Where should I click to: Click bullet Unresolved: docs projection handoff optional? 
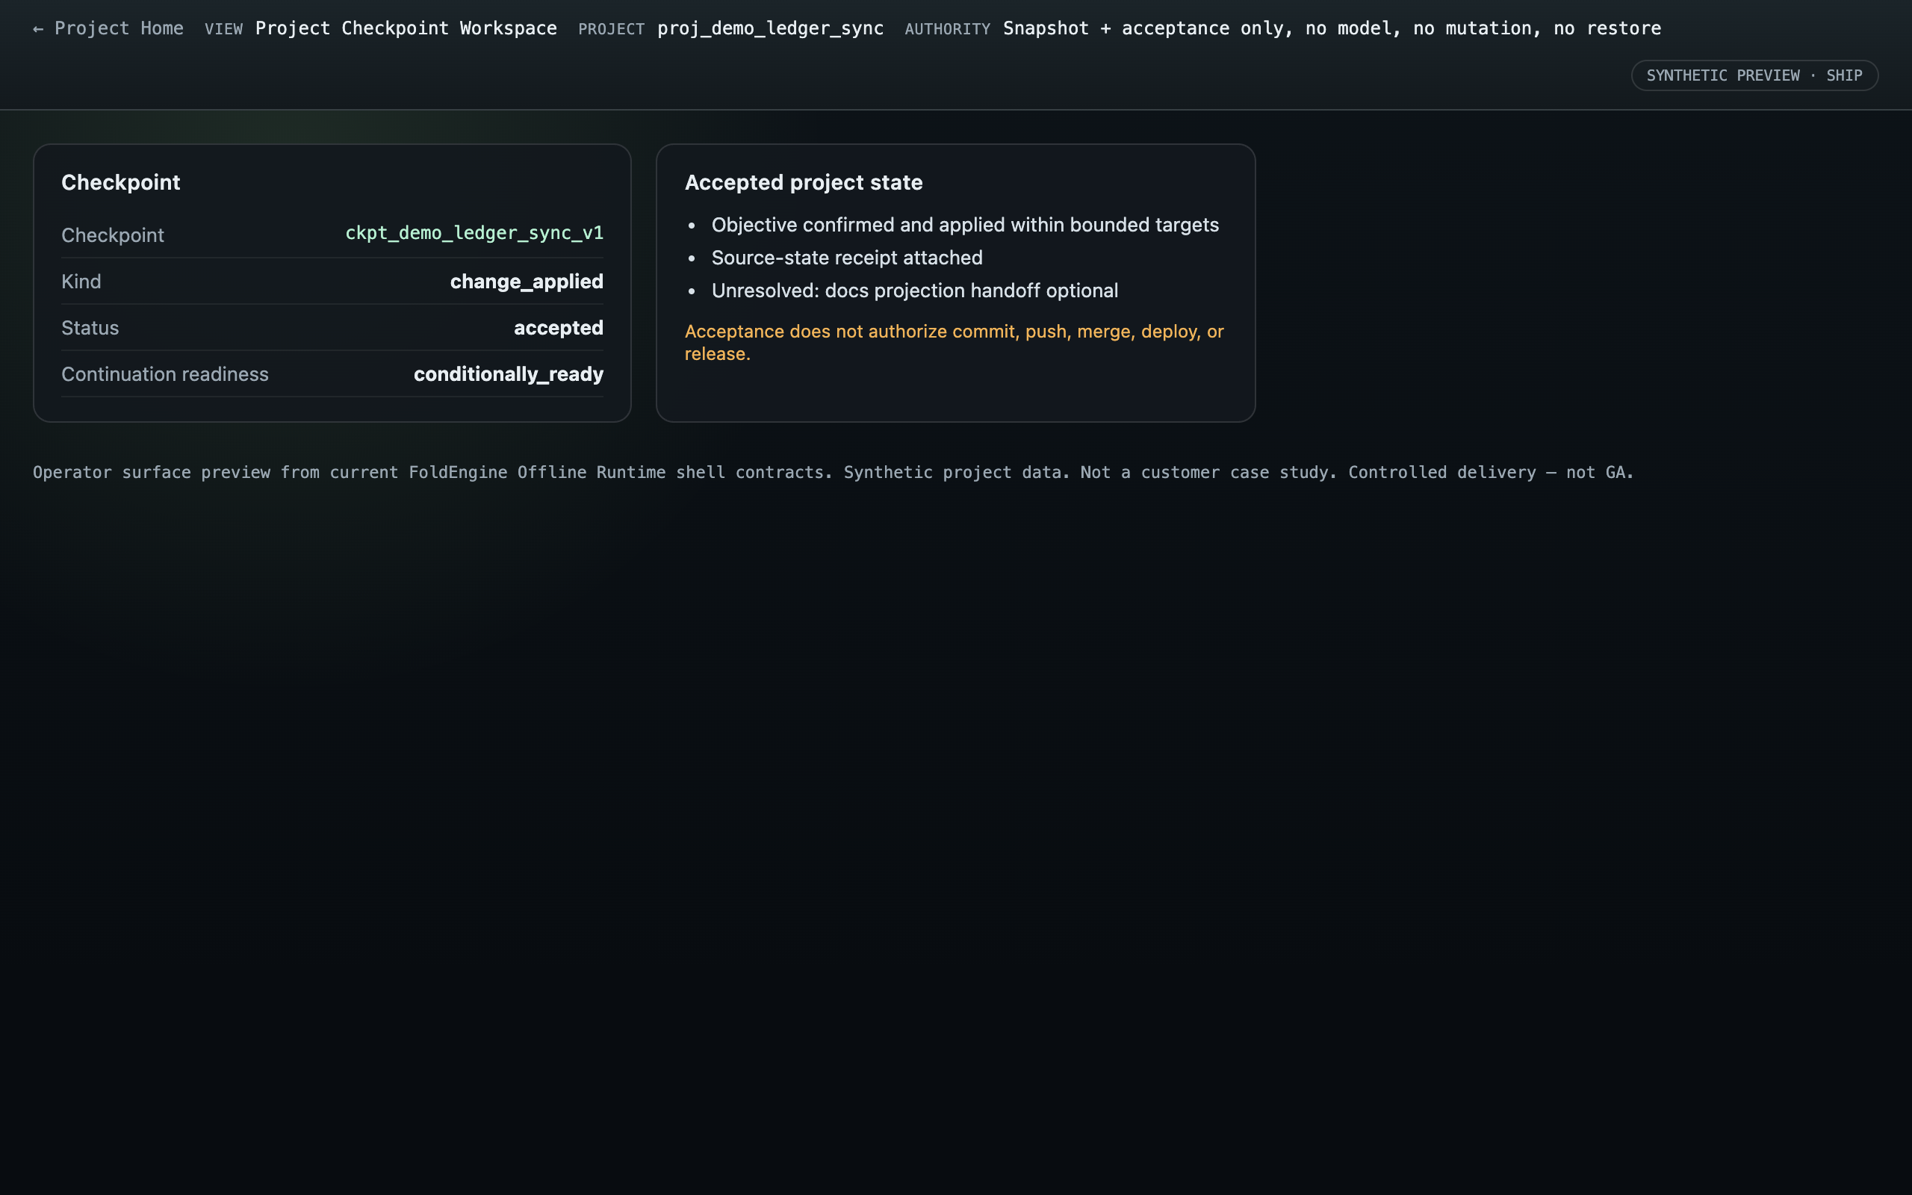tap(914, 291)
